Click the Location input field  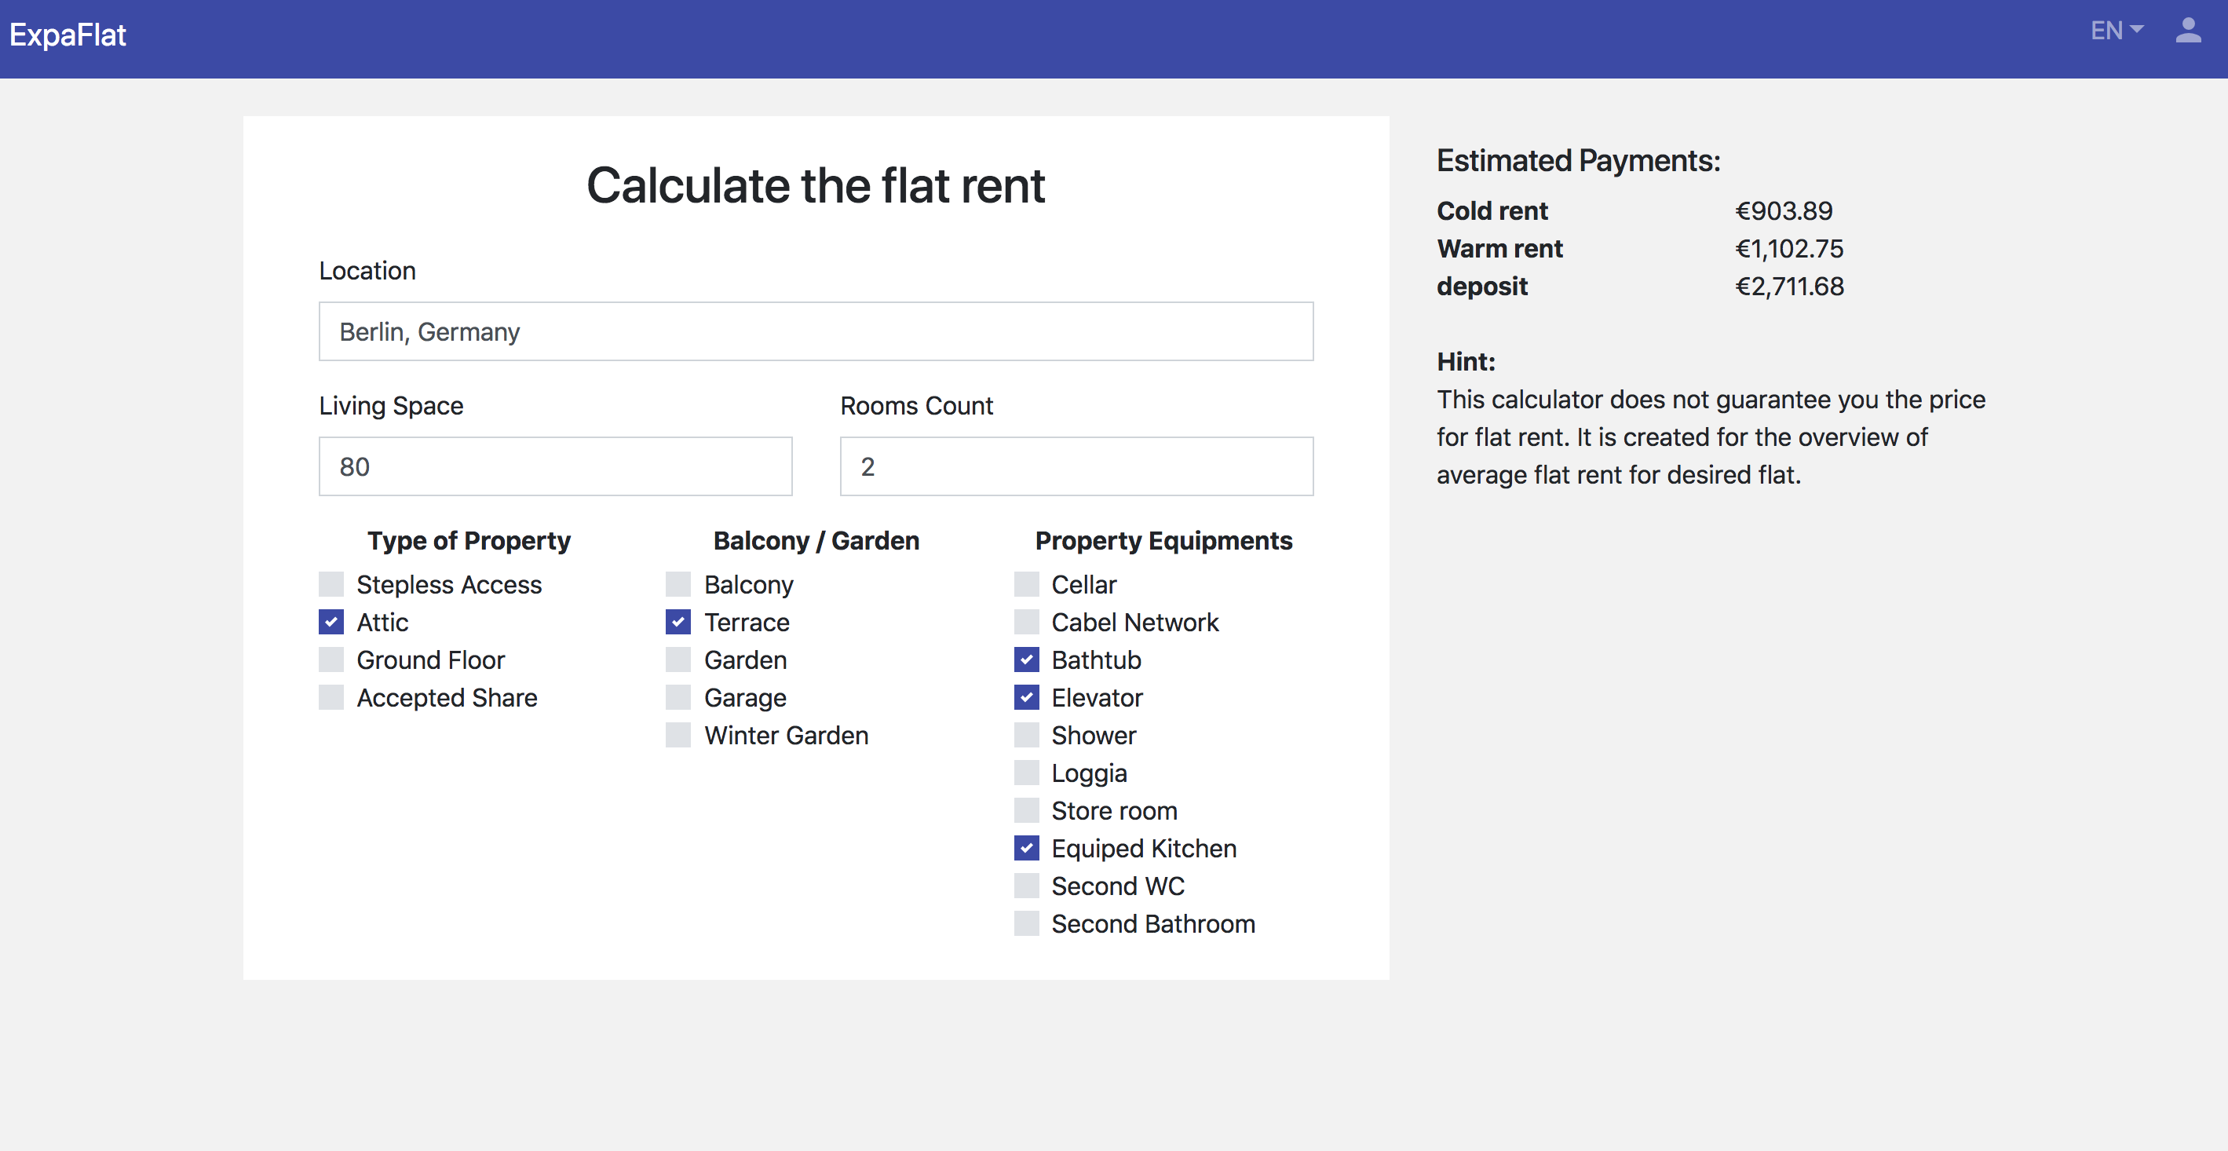[x=816, y=331]
